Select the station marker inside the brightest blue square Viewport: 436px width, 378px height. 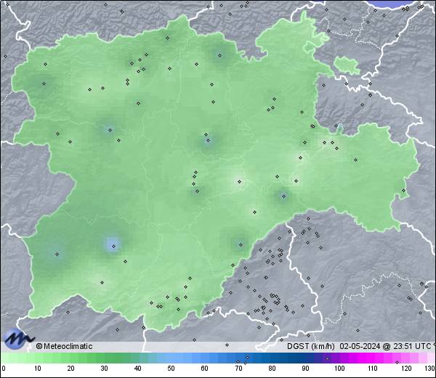(x=113, y=246)
